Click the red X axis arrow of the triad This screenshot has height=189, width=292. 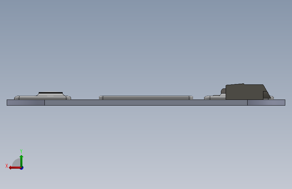point(15,168)
